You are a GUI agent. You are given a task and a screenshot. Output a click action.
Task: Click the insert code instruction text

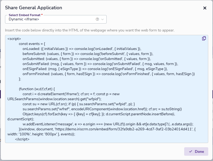point(90,30)
